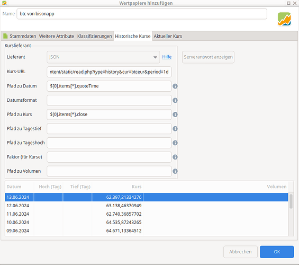
Task: Click info icon beside Pfad zu Tageshoch
Action: 175,143
